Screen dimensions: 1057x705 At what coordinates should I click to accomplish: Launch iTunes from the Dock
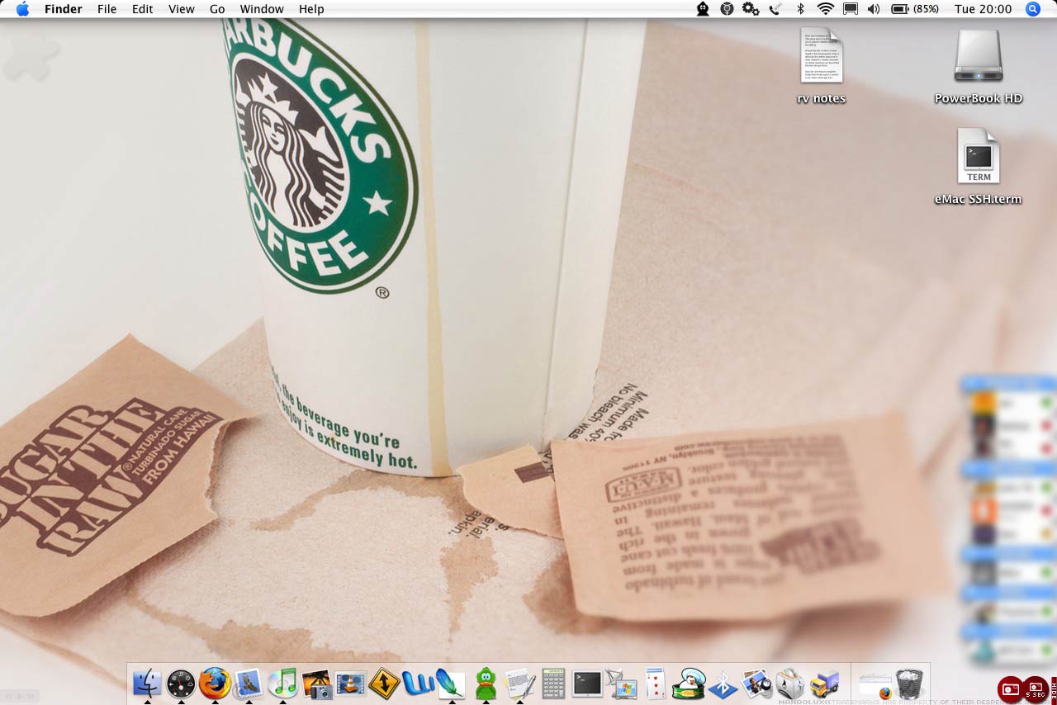[282, 684]
